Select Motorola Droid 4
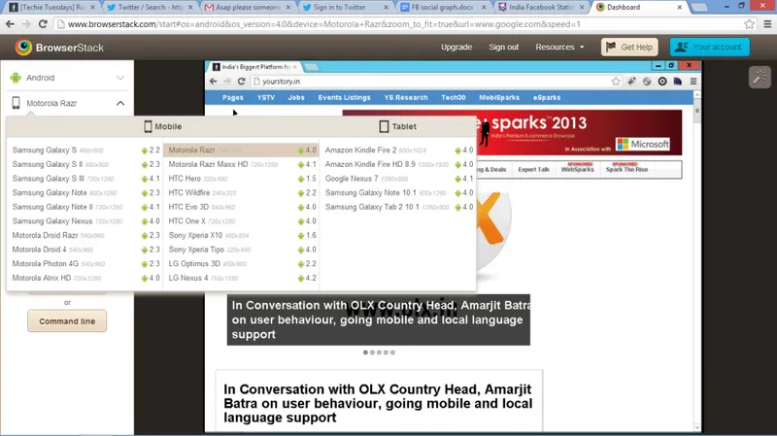This screenshot has height=436, width=777. (85, 250)
